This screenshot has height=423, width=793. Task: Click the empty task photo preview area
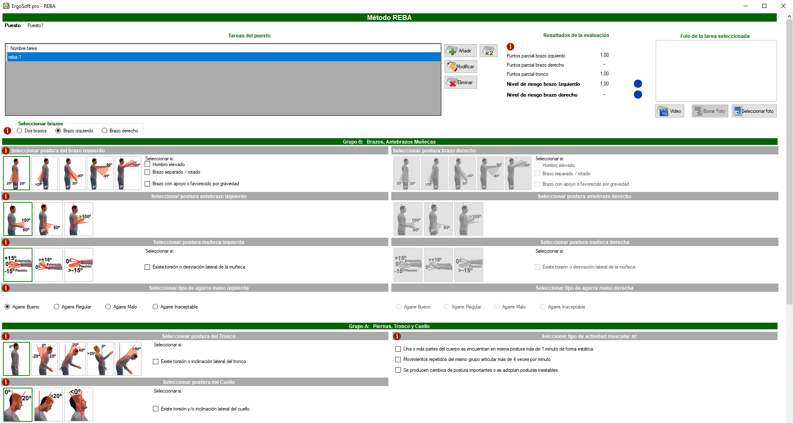coord(716,71)
